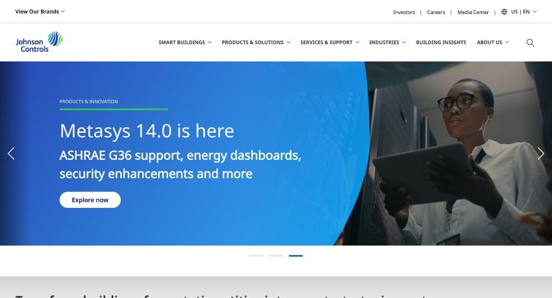
Task: Open the site search magnifier icon
Action: pos(530,43)
